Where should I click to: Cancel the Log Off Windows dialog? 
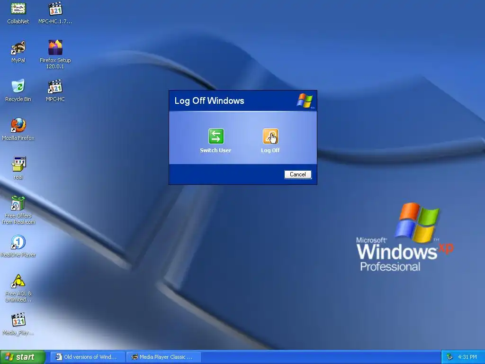coord(297,174)
